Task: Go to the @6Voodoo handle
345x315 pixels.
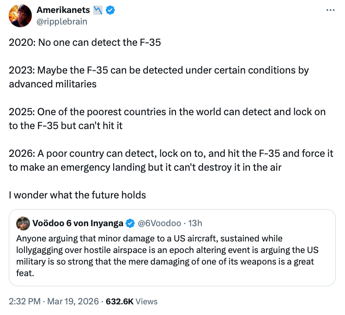Action: [159, 223]
